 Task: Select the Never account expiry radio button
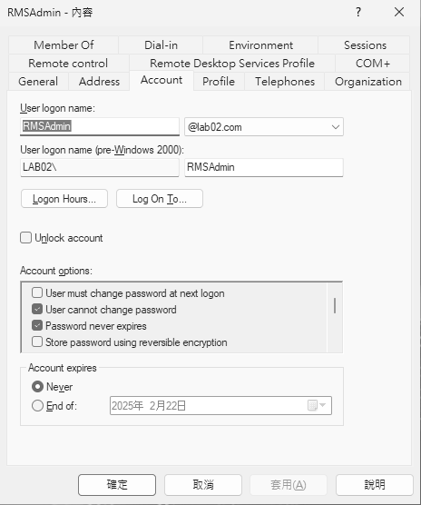click(x=37, y=387)
